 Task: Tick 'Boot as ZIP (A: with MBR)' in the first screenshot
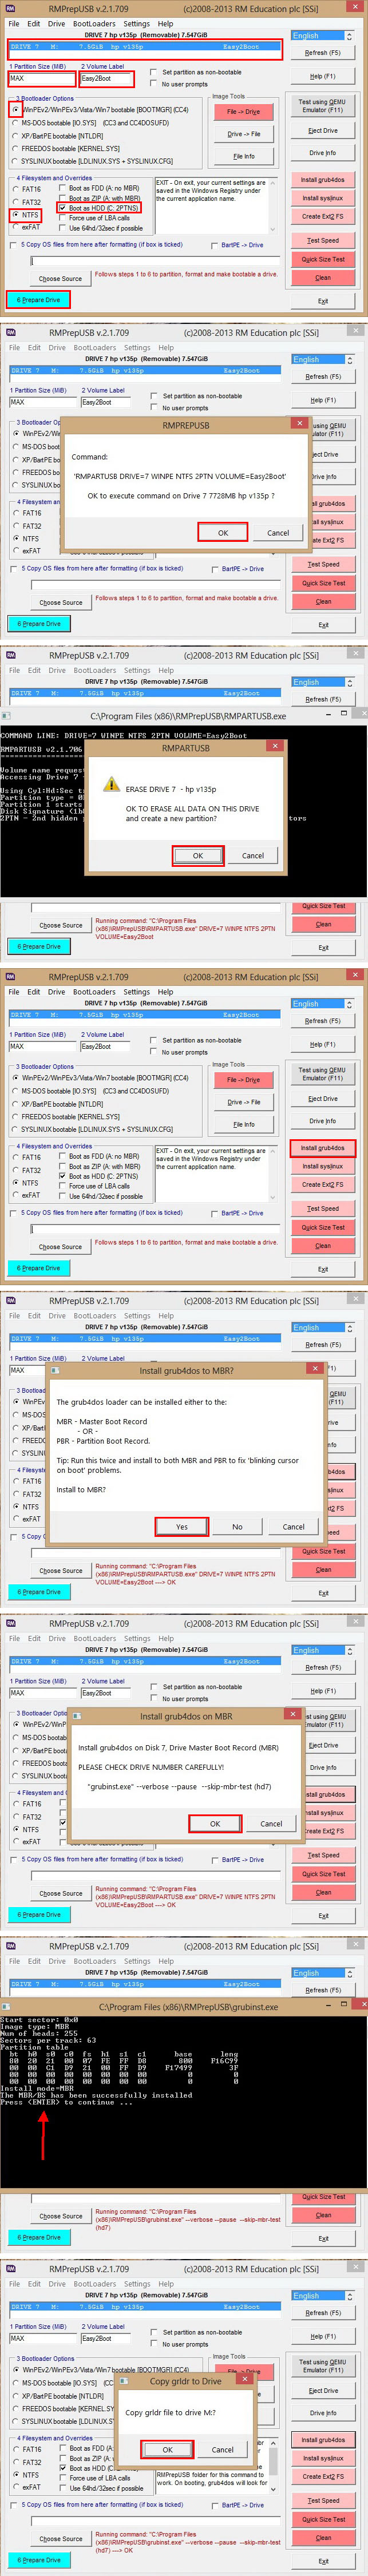63,198
